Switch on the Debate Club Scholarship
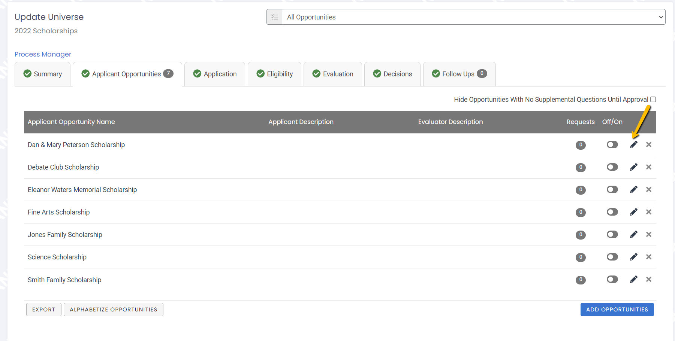Image resolution: width=675 pixels, height=341 pixels. point(612,167)
